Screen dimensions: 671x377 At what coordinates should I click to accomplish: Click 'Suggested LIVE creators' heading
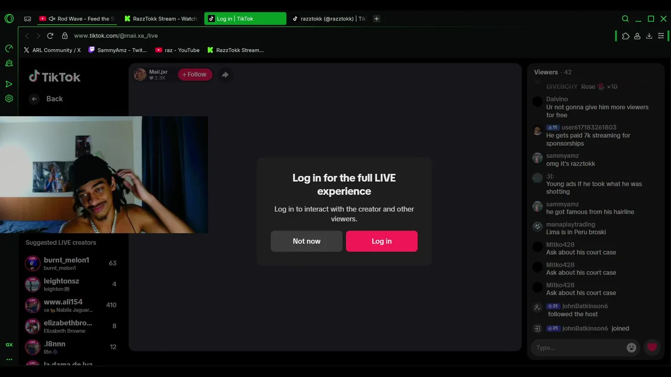[x=61, y=243]
